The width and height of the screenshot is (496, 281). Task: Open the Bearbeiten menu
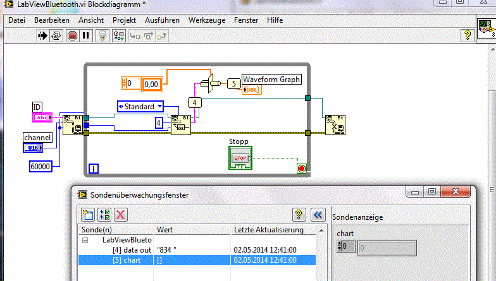pos(52,20)
